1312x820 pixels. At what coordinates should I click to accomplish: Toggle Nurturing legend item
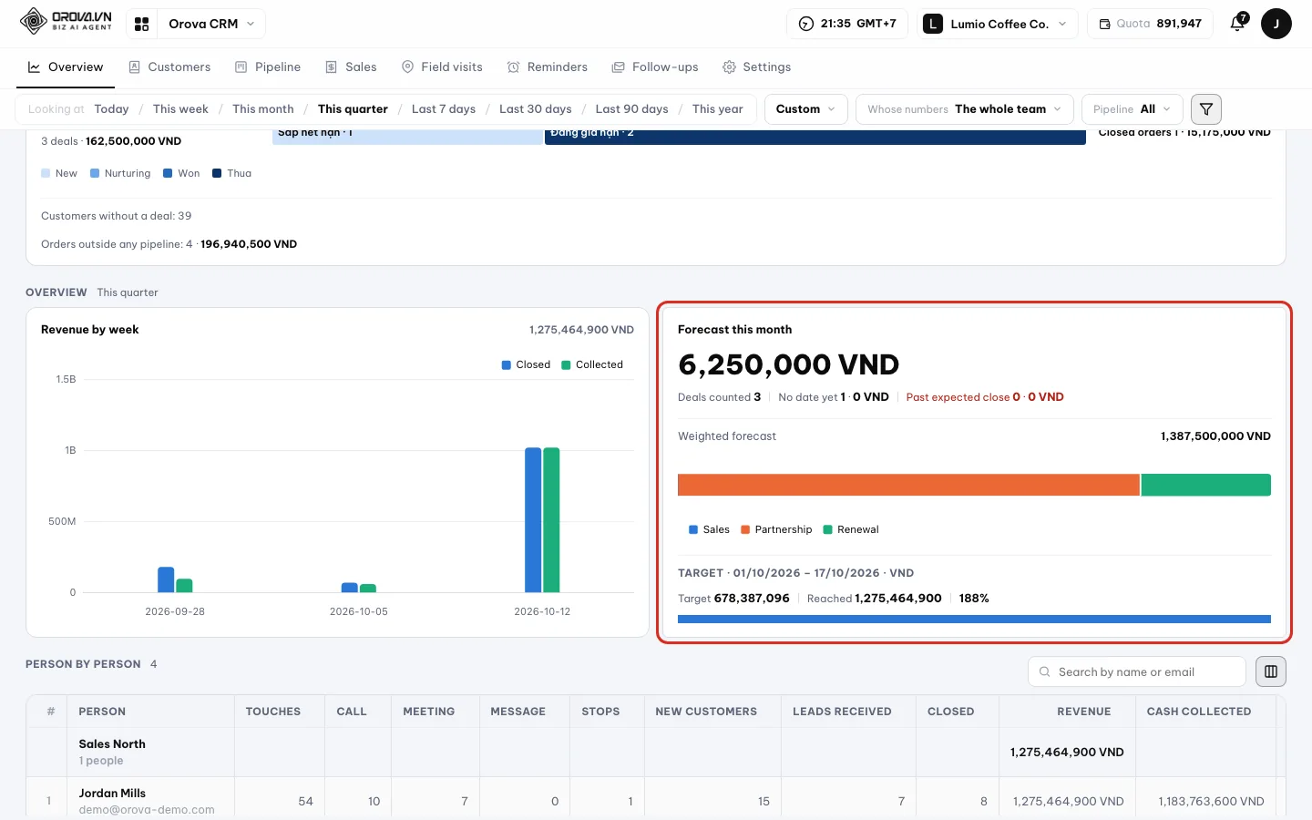pyautogui.click(x=120, y=173)
